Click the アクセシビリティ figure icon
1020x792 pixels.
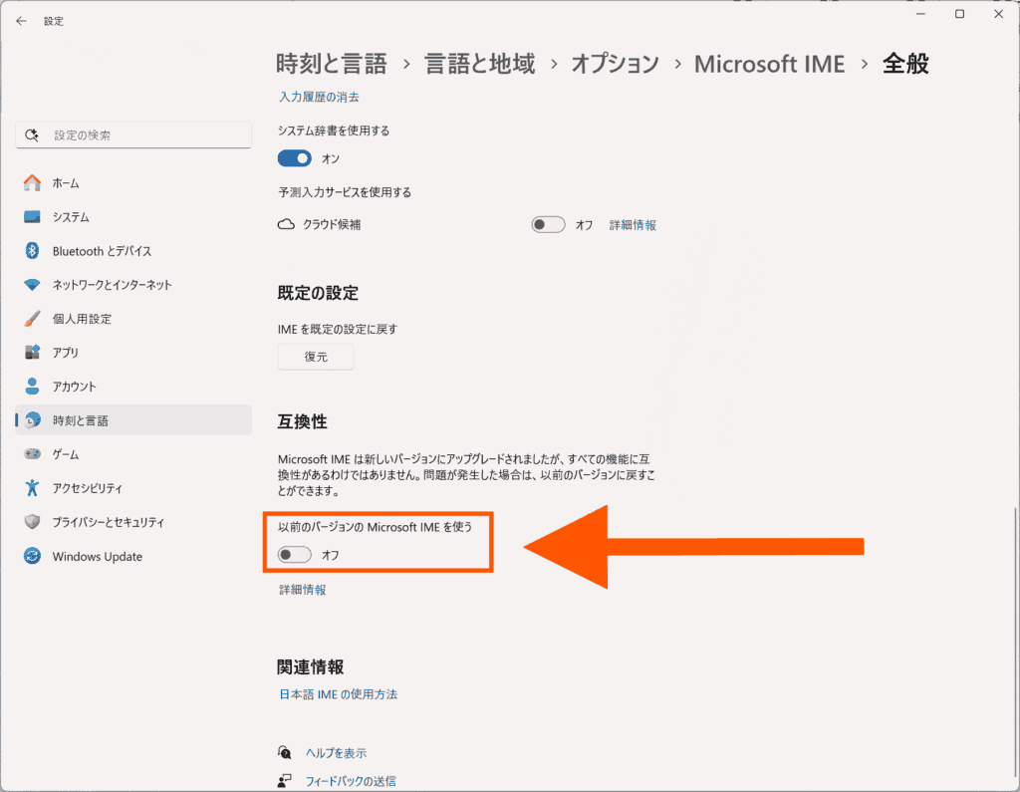click(x=32, y=487)
